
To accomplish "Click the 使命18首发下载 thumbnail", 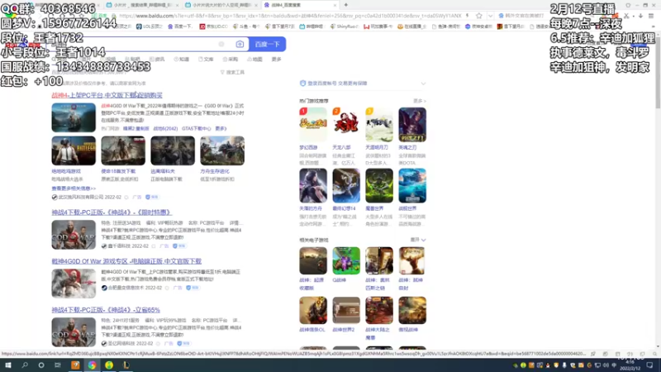I will coord(123,150).
